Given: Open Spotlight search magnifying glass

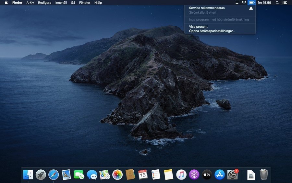Looking at the screenshot, I should pyautogui.click(x=277, y=3).
